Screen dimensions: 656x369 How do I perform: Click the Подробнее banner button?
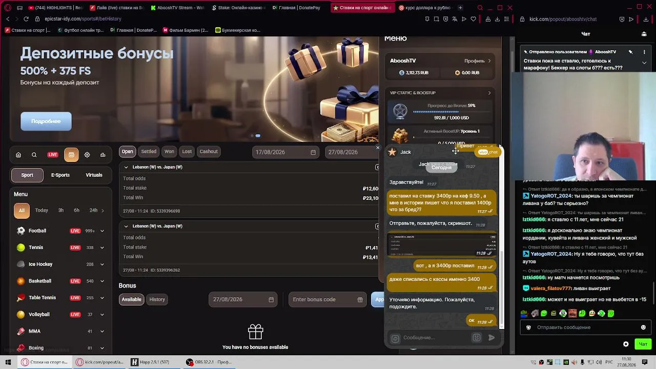pos(46,121)
